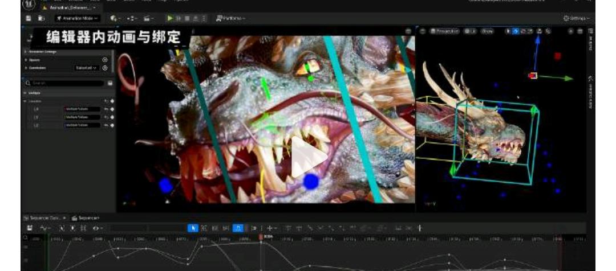The image size is (616, 271).
Task: Click the Location Z Multiple Values field
Action: 83,125
